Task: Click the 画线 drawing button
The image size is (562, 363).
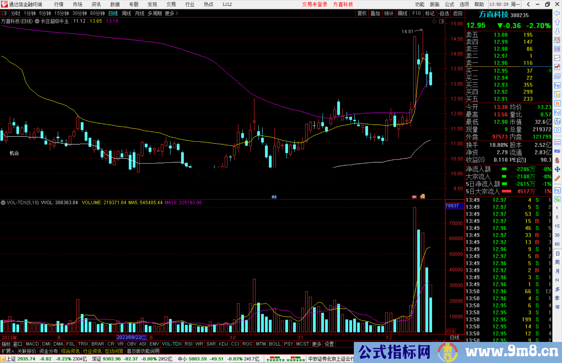Action: [403, 13]
